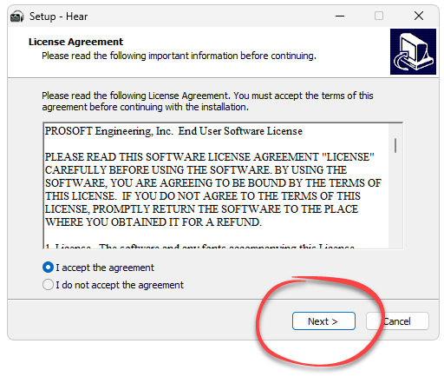Image resolution: width=444 pixels, height=390 pixels.
Task: Click the Hear app icon in title bar
Action: coord(16,17)
